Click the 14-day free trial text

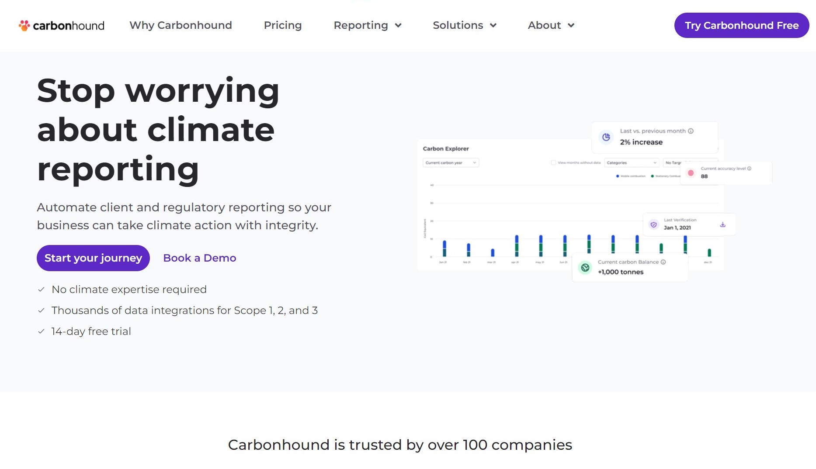[91, 331]
